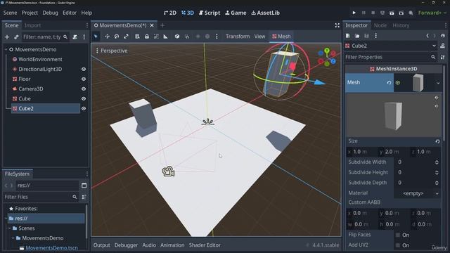Pause the running project
Image resolution: width=450 pixels, height=253 pixels.
pos(364,13)
